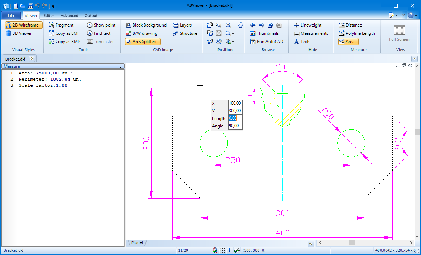
Task: Expand the Zoom Out dropdown arrow
Action: pyautogui.click(x=233, y=34)
